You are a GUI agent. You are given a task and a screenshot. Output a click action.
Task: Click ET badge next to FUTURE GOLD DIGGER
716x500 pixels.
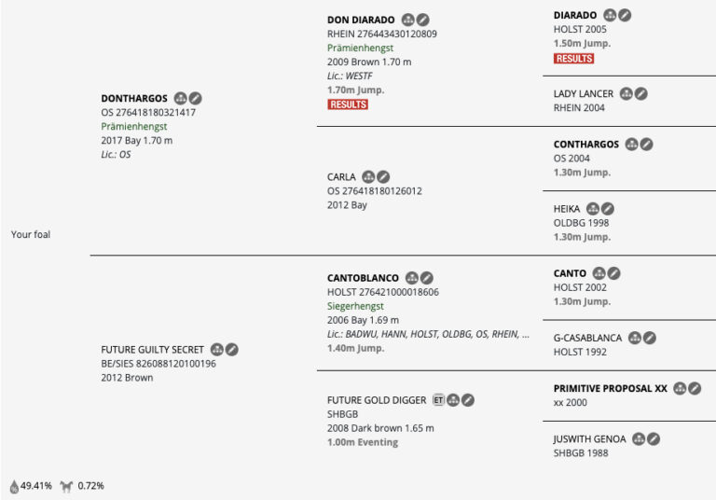437,400
